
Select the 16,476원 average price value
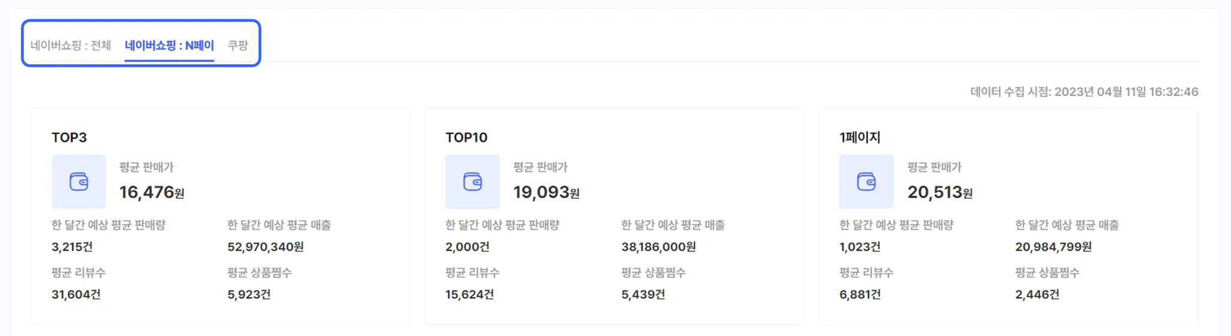pos(151,192)
